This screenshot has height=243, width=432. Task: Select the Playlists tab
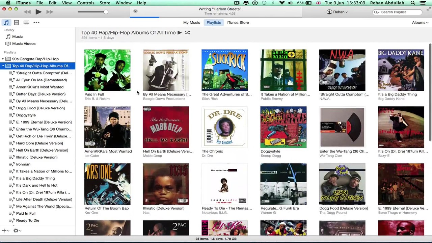pos(214,23)
